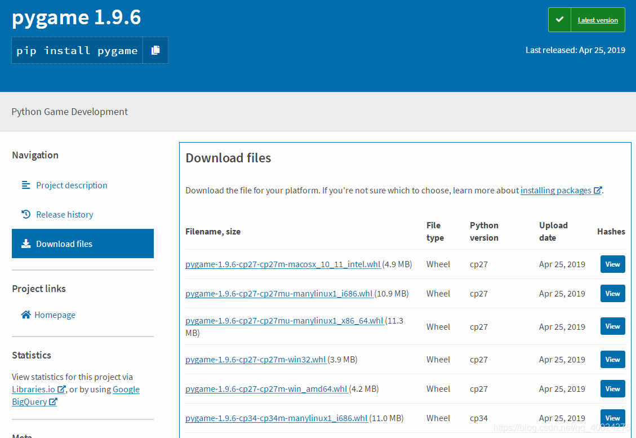
Task: View hashes for cp27m win32 wheel
Action: pos(612,360)
